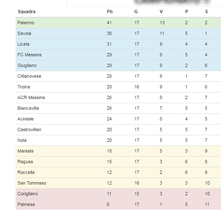Click the Licata team name
221x215 pixels.
pyautogui.click(x=23, y=44)
